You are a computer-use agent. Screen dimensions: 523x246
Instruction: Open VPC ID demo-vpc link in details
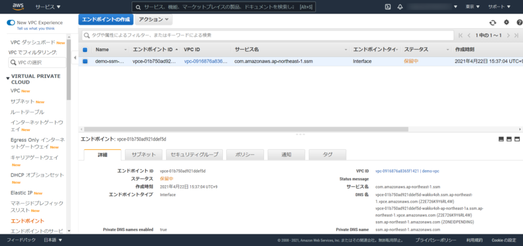407,171
